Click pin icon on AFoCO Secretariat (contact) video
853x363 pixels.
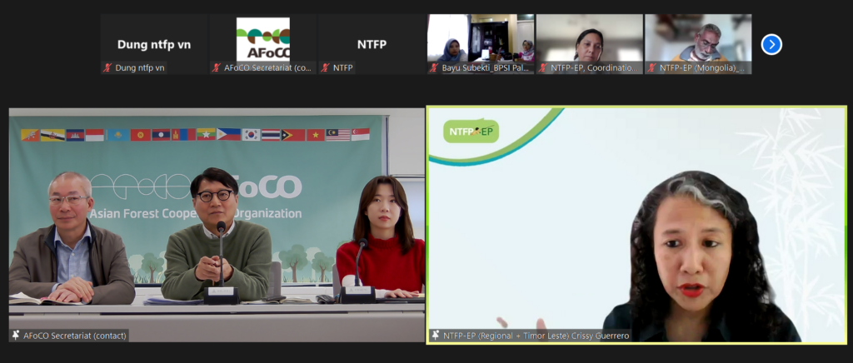click(16, 335)
